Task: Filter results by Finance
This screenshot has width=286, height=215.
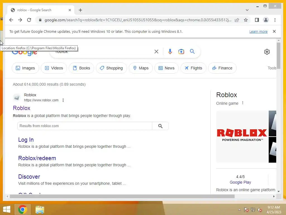Action: coord(222,68)
